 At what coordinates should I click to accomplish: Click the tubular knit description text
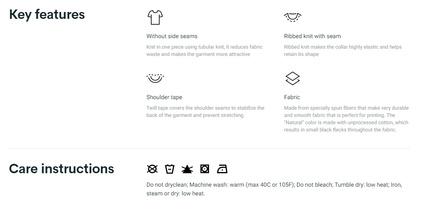[205, 50]
